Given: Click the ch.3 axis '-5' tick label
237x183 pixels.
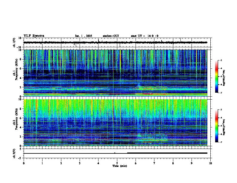Looking at the screenshot, I should click(20, 158).
